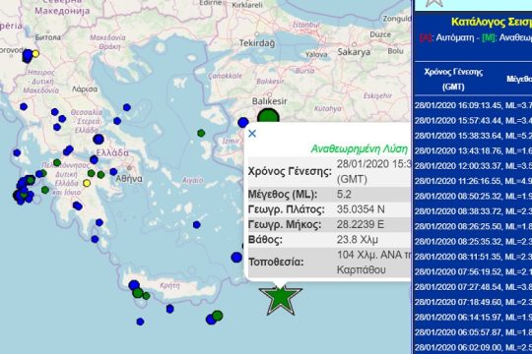
Task: Open catalog entry 28/01/2020 08:11:51.35
Action: click(473, 257)
